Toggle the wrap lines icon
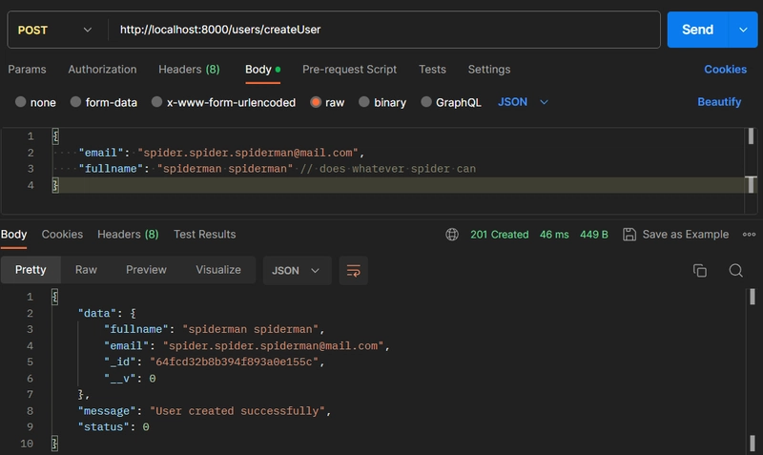Screen dimensions: 763x455 pos(353,271)
